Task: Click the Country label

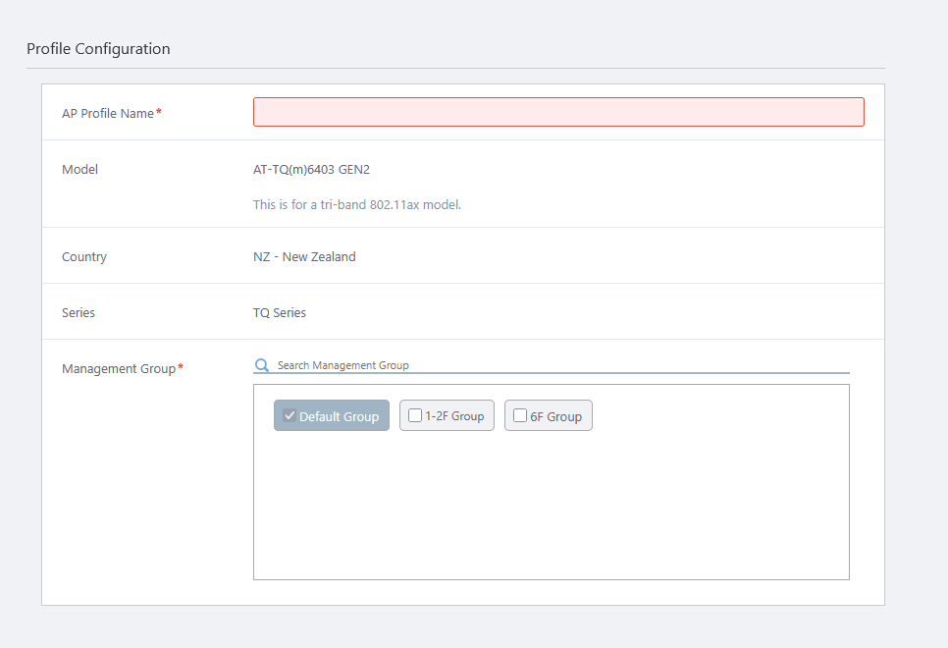Action: click(84, 256)
